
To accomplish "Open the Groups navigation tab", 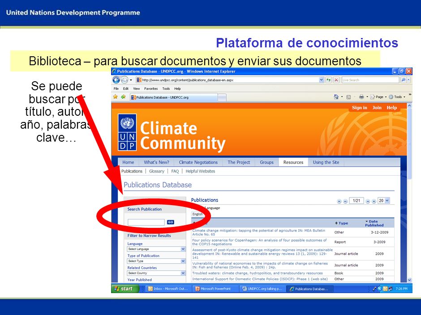I will click(266, 162).
